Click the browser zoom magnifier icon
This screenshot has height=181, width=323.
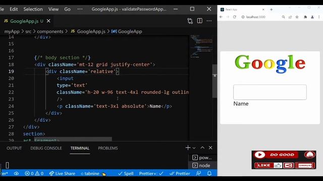pos(284,17)
